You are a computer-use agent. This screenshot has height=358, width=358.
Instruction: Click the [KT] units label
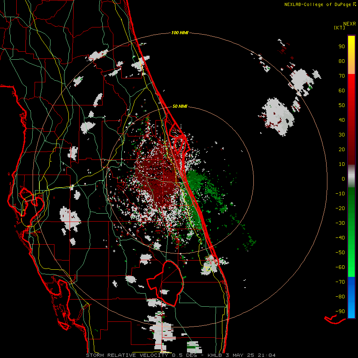coord(340,27)
